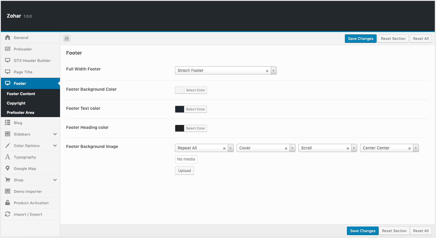This screenshot has height=238, width=436.
Task: Click the bottom Reset All button
Action: click(x=421, y=231)
